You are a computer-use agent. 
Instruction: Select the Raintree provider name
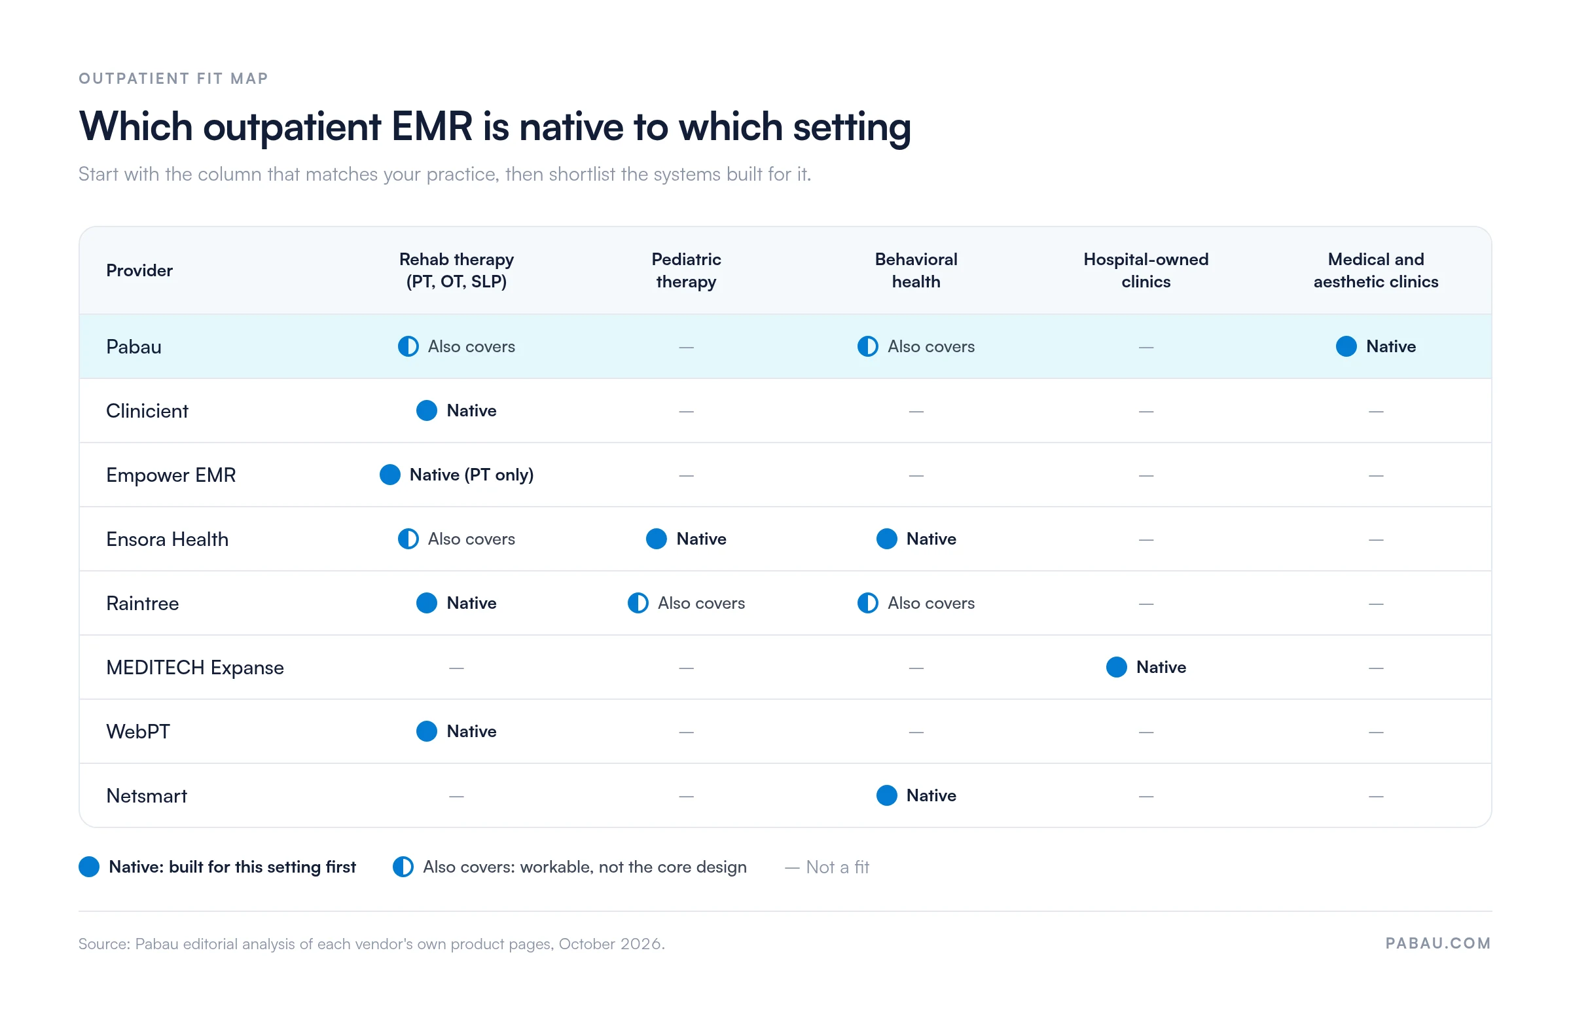[143, 603]
